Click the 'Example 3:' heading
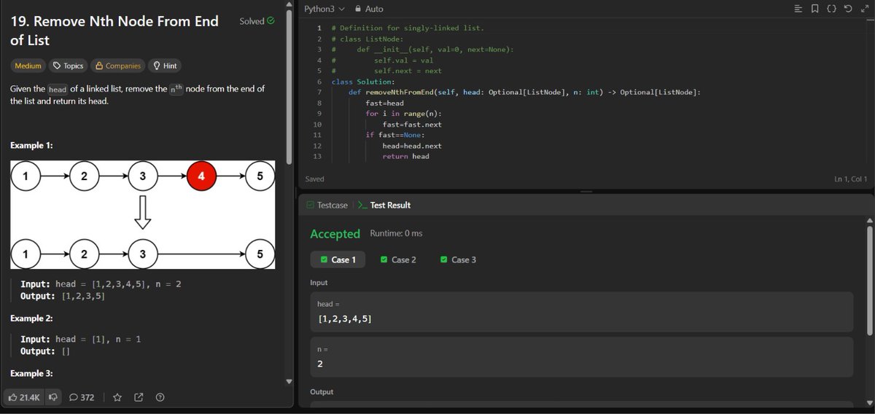The height and width of the screenshot is (414, 875). click(31, 373)
